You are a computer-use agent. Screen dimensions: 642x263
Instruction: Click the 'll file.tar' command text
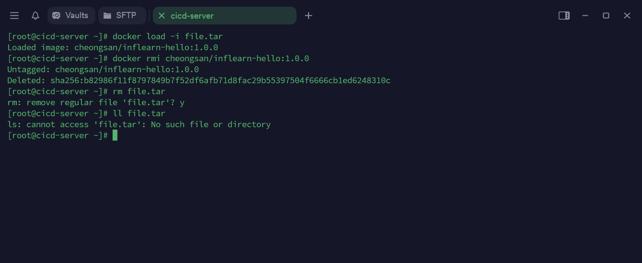click(139, 113)
